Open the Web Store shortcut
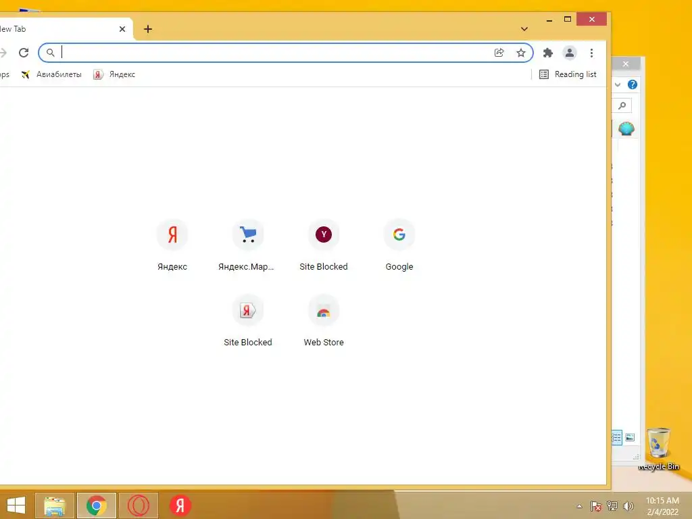 coord(324,321)
